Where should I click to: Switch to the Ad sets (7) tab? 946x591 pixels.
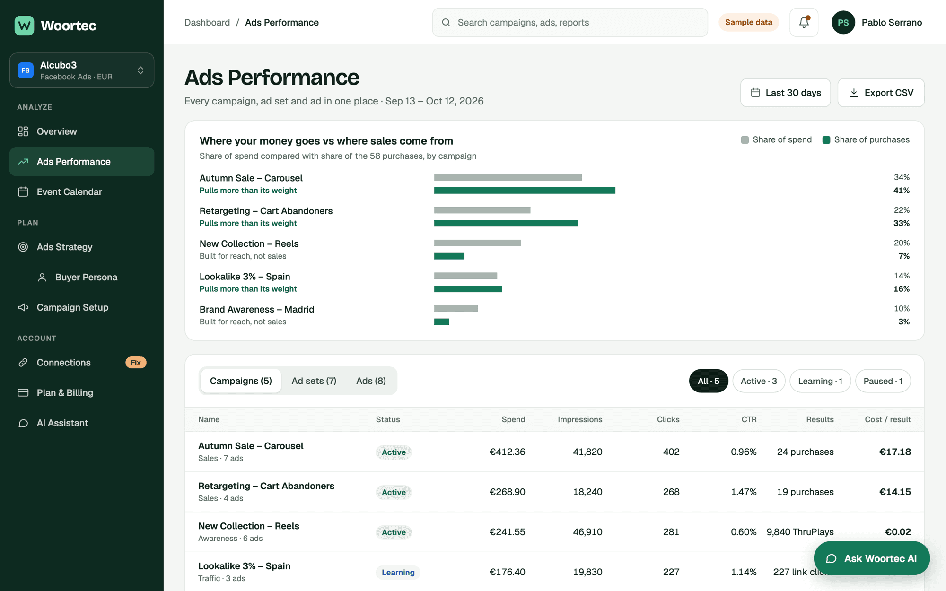pos(314,381)
